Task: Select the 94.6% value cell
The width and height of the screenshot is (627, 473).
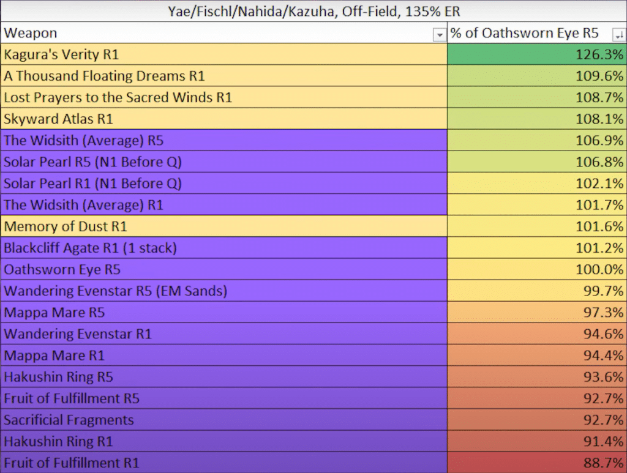Action: click(537, 334)
